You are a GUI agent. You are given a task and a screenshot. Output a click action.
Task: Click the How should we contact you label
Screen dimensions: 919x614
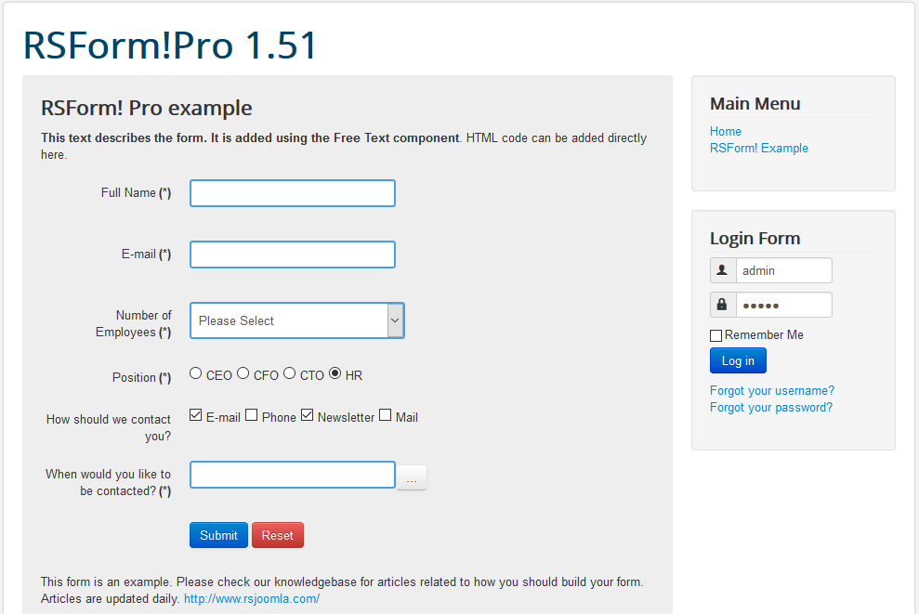click(x=109, y=427)
